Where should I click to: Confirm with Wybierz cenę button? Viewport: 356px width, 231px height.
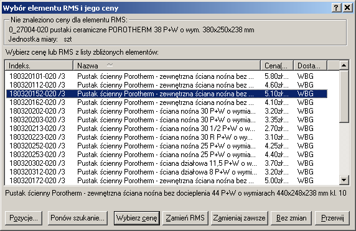pyautogui.click(x=137, y=218)
